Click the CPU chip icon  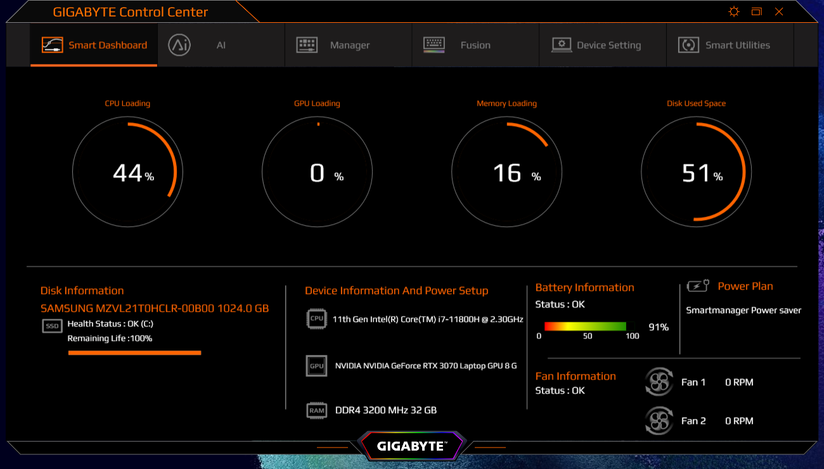coord(316,319)
